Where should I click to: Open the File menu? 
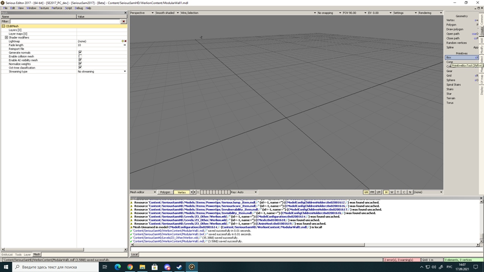(x=5, y=8)
